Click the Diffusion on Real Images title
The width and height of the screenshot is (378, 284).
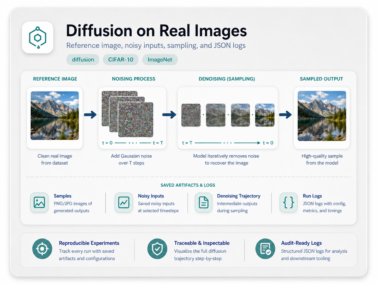[x=156, y=31]
